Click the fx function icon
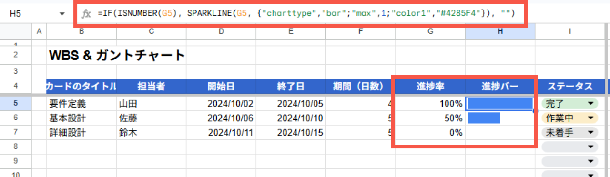Image resolution: width=610 pixels, height=177 pixels. (x=87, y=14)
